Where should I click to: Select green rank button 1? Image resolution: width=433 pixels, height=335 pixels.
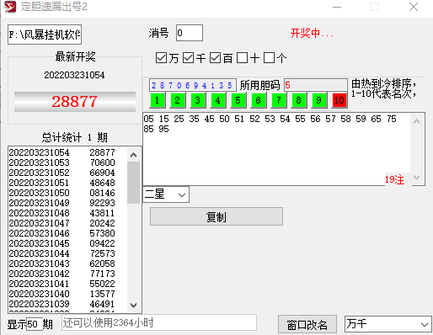tap(157, 100)
